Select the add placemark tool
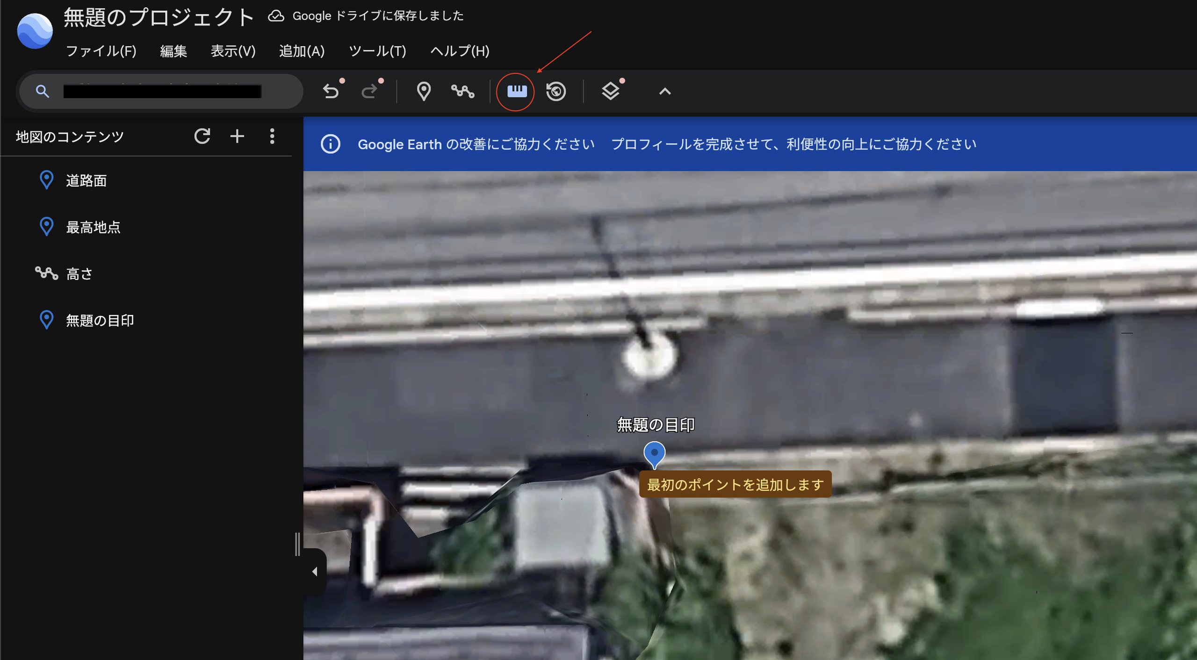 (x=424, y=91)
